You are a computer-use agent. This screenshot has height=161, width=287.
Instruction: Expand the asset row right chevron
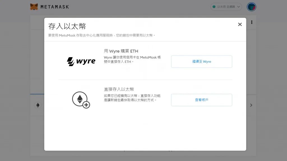click(251, 105)
